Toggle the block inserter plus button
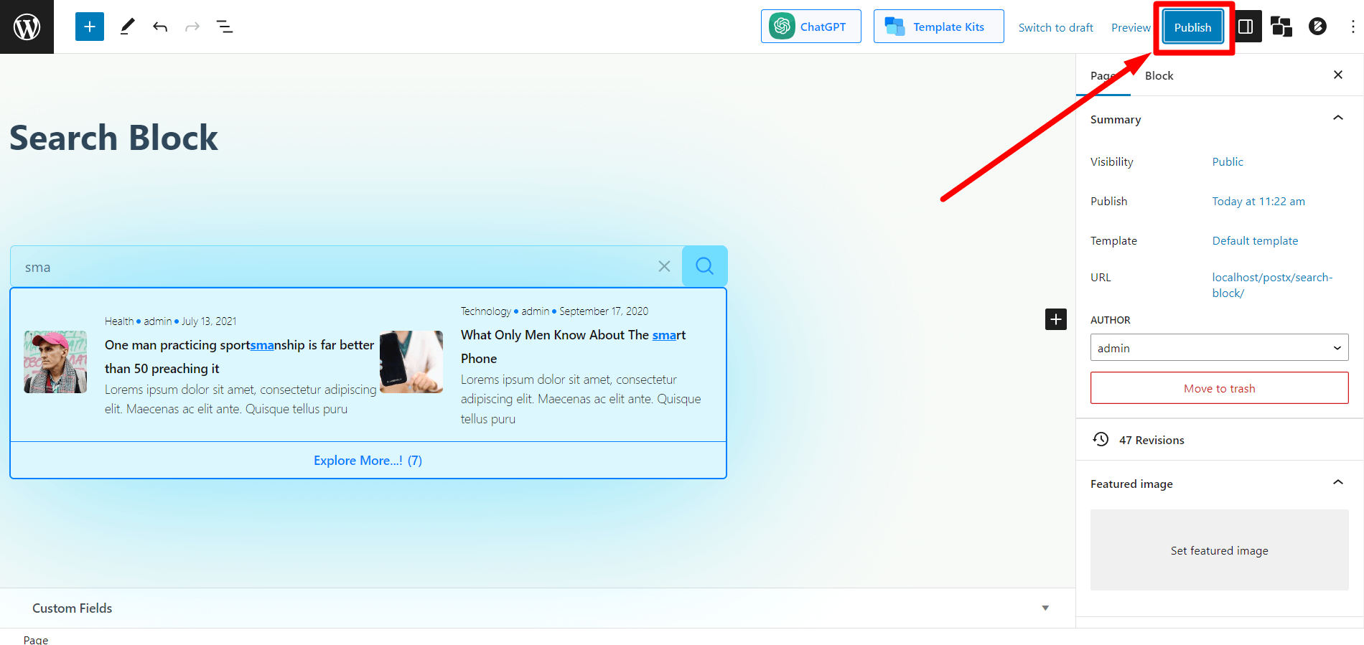This screenshot has width=1364, height=645. pyautogui.click(x=90, y=27)
